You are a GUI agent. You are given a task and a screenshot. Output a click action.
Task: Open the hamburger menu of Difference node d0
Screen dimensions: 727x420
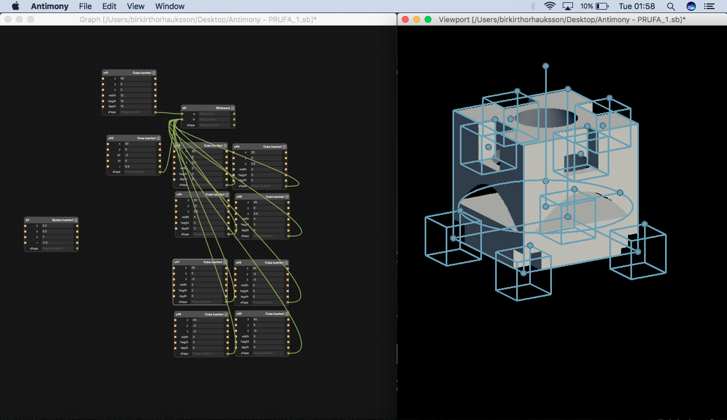[232, 107]
